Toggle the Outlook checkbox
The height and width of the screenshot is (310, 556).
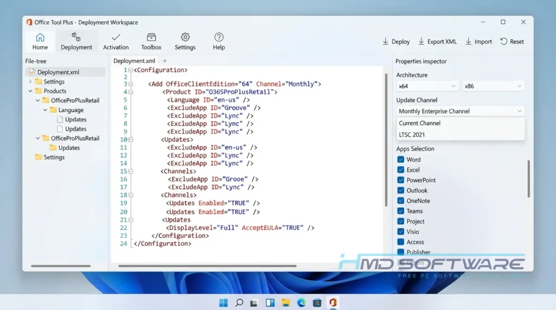[x=401, y=190]
